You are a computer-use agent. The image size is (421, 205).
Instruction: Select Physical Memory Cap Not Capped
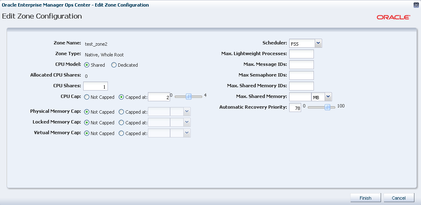click(87, 112)
